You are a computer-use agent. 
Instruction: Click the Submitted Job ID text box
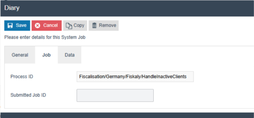point(115,95)
